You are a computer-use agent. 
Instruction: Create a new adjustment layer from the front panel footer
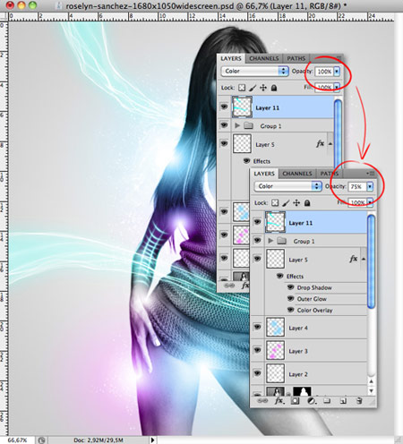pos(312,401)
